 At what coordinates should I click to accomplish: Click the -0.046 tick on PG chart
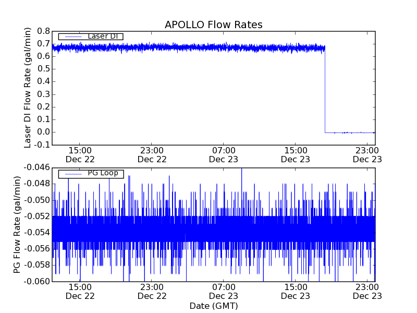[x=37, y=167]
